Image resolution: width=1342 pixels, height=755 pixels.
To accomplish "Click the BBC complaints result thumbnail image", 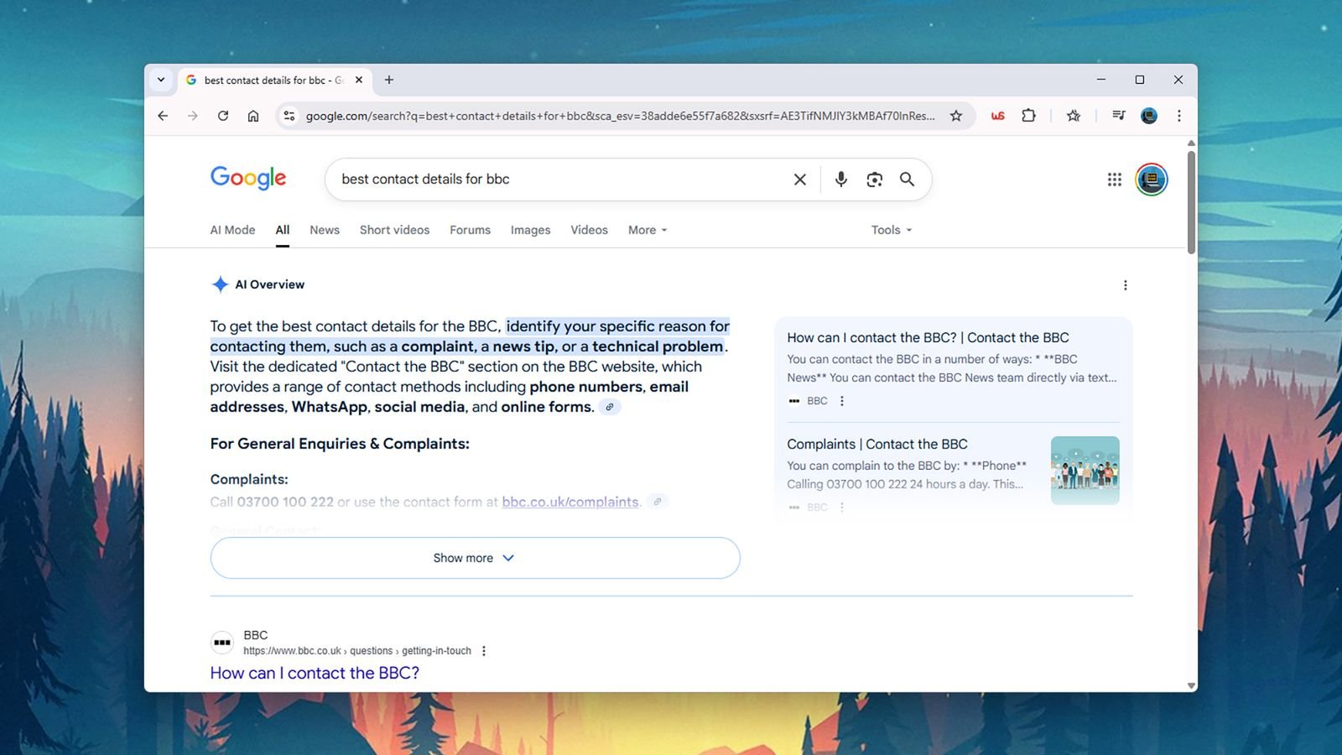I will click(1085, 470).
